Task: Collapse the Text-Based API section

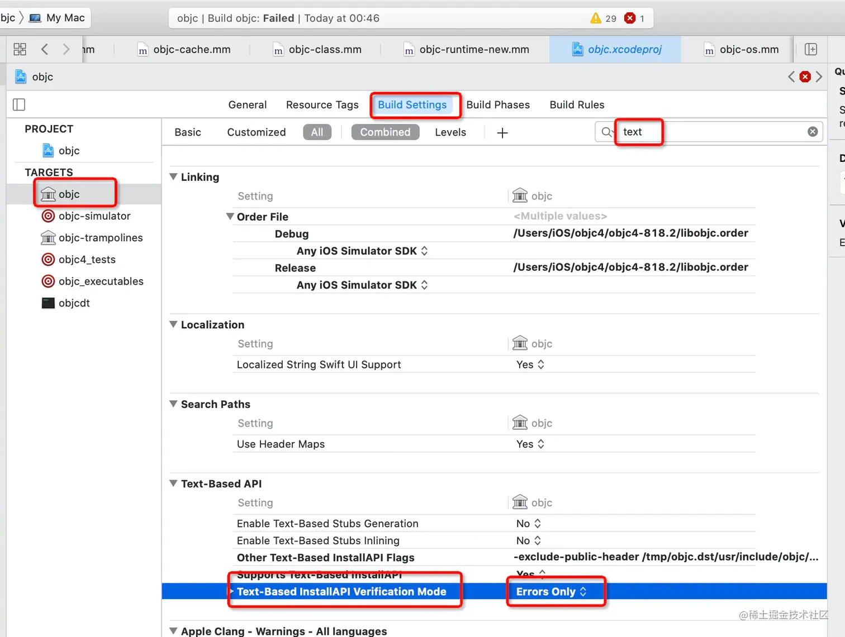Action: pos(173,483)
